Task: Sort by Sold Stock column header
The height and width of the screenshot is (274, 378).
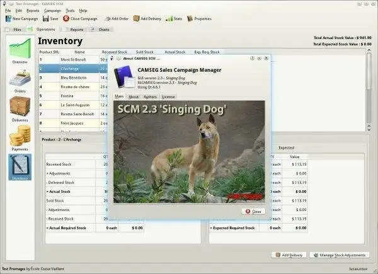Action: pyautogui.click(x=145, y=52)
